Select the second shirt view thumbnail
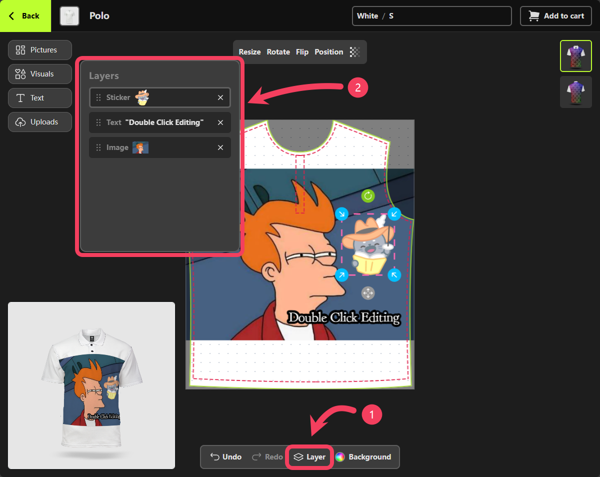This screenshot has height=477, width=600. [576, 92]
